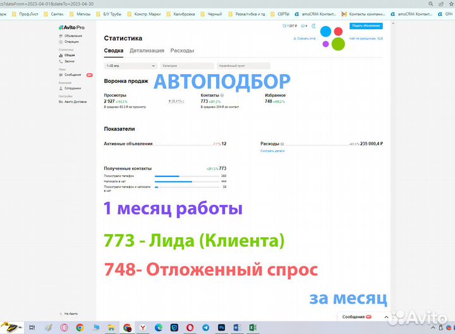Open the Резка/гибка и тд bookmark folder

pyautogui.click(x=246, y=14)
